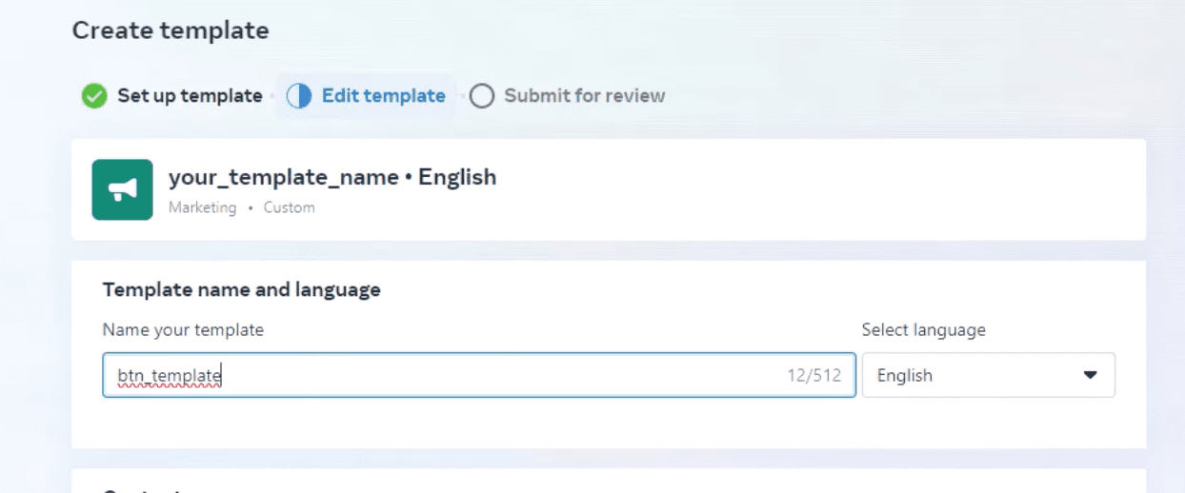Select the Edit template step
This screenshot has height=493, width=1185.
tap(383, 96)
